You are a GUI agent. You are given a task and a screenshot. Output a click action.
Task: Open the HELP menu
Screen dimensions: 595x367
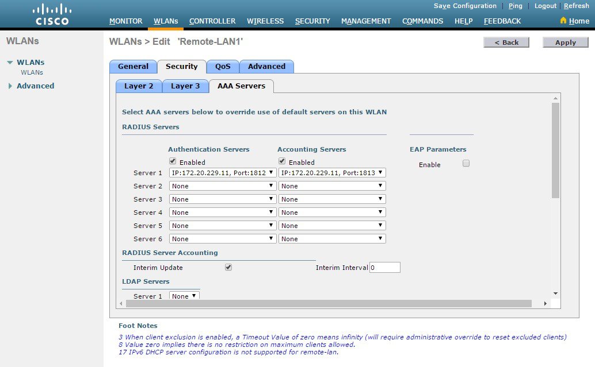[x=464, y=21]
